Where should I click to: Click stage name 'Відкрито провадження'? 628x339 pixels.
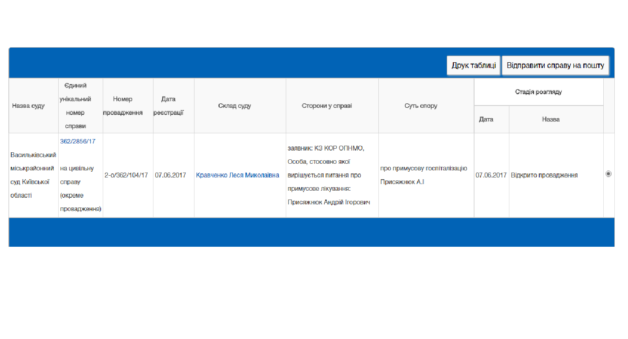pos(544,175)
